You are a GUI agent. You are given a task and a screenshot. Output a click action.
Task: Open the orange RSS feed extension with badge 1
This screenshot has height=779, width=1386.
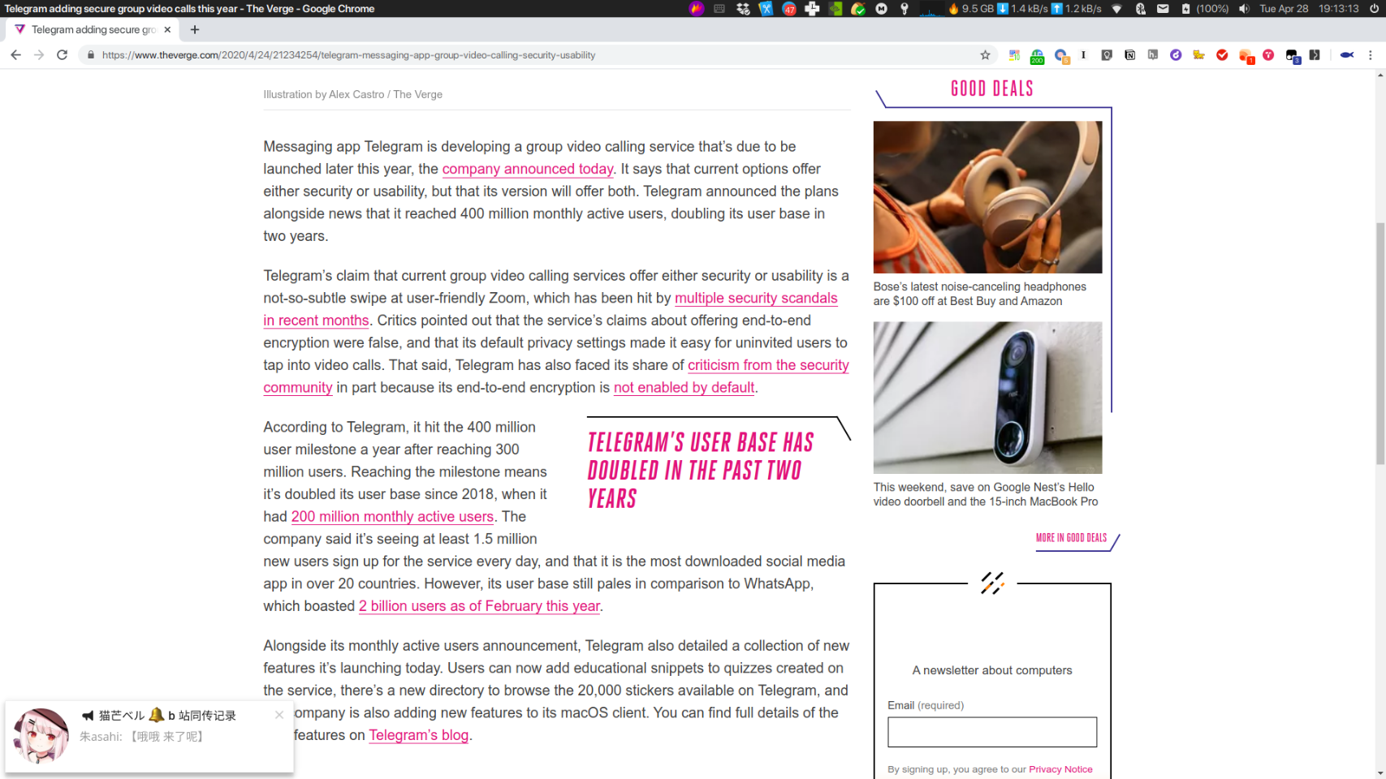tap(1246, 56)
